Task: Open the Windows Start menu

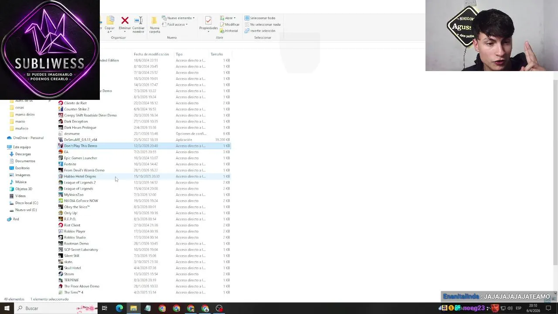Action: click(x=7, y=308)
